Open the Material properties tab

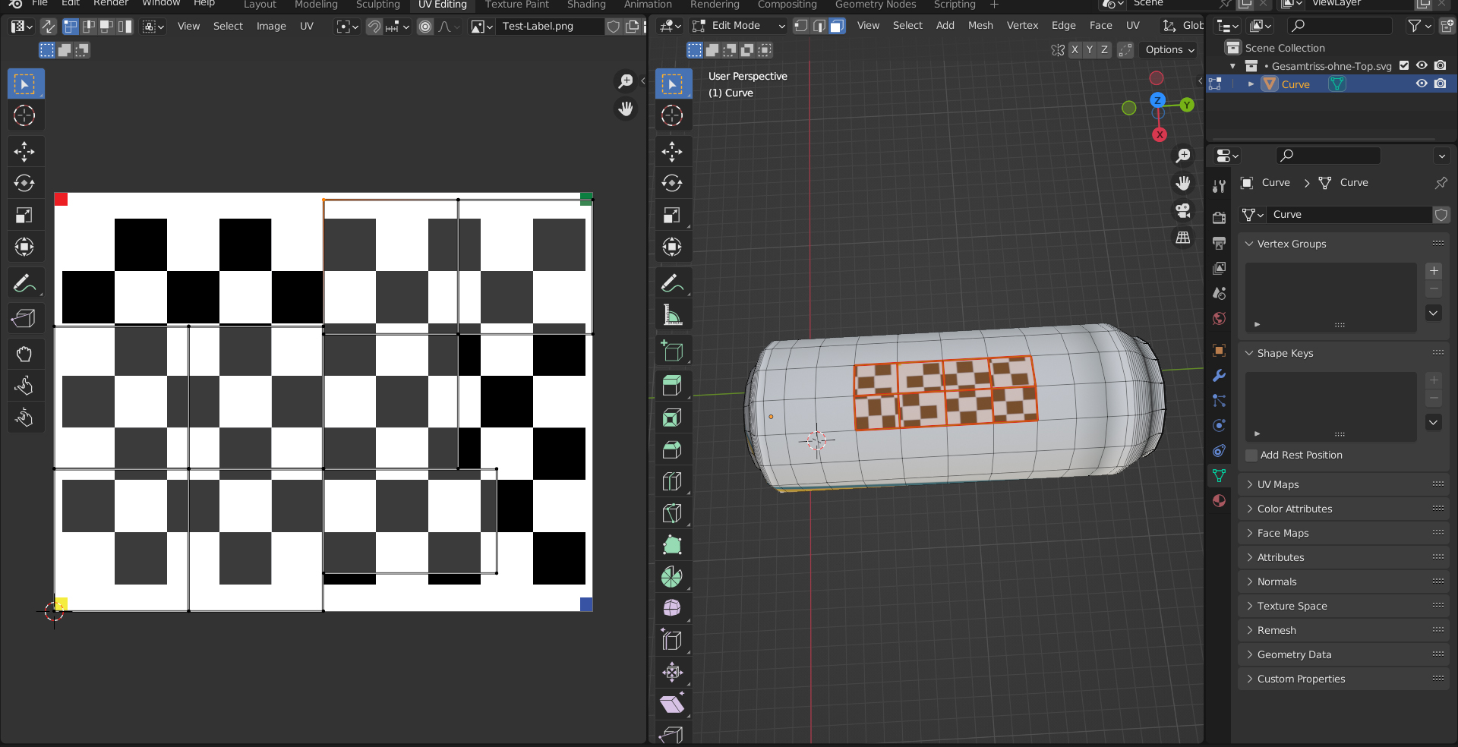click(x=1219, y=500)
